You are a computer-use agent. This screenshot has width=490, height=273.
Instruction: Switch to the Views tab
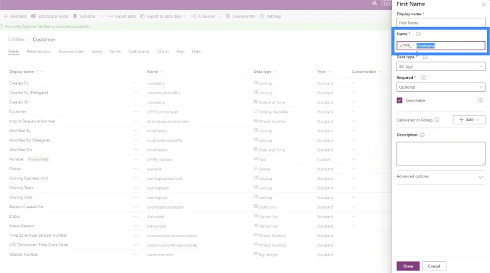pos(97,51)
